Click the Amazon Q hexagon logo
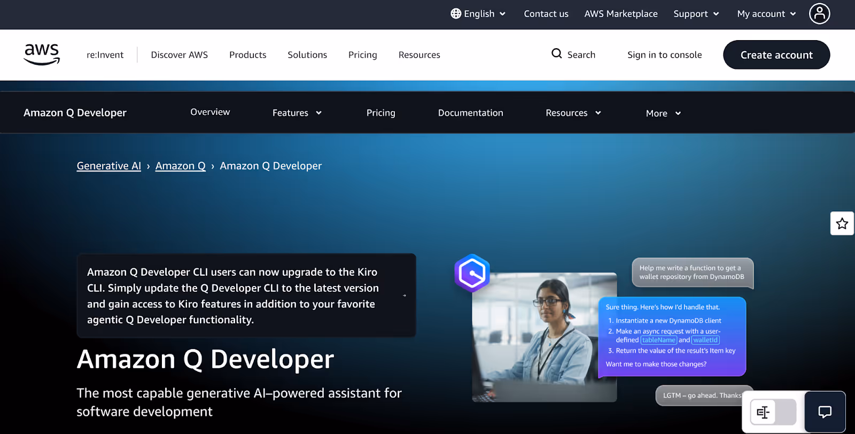 tap(472, 273)
